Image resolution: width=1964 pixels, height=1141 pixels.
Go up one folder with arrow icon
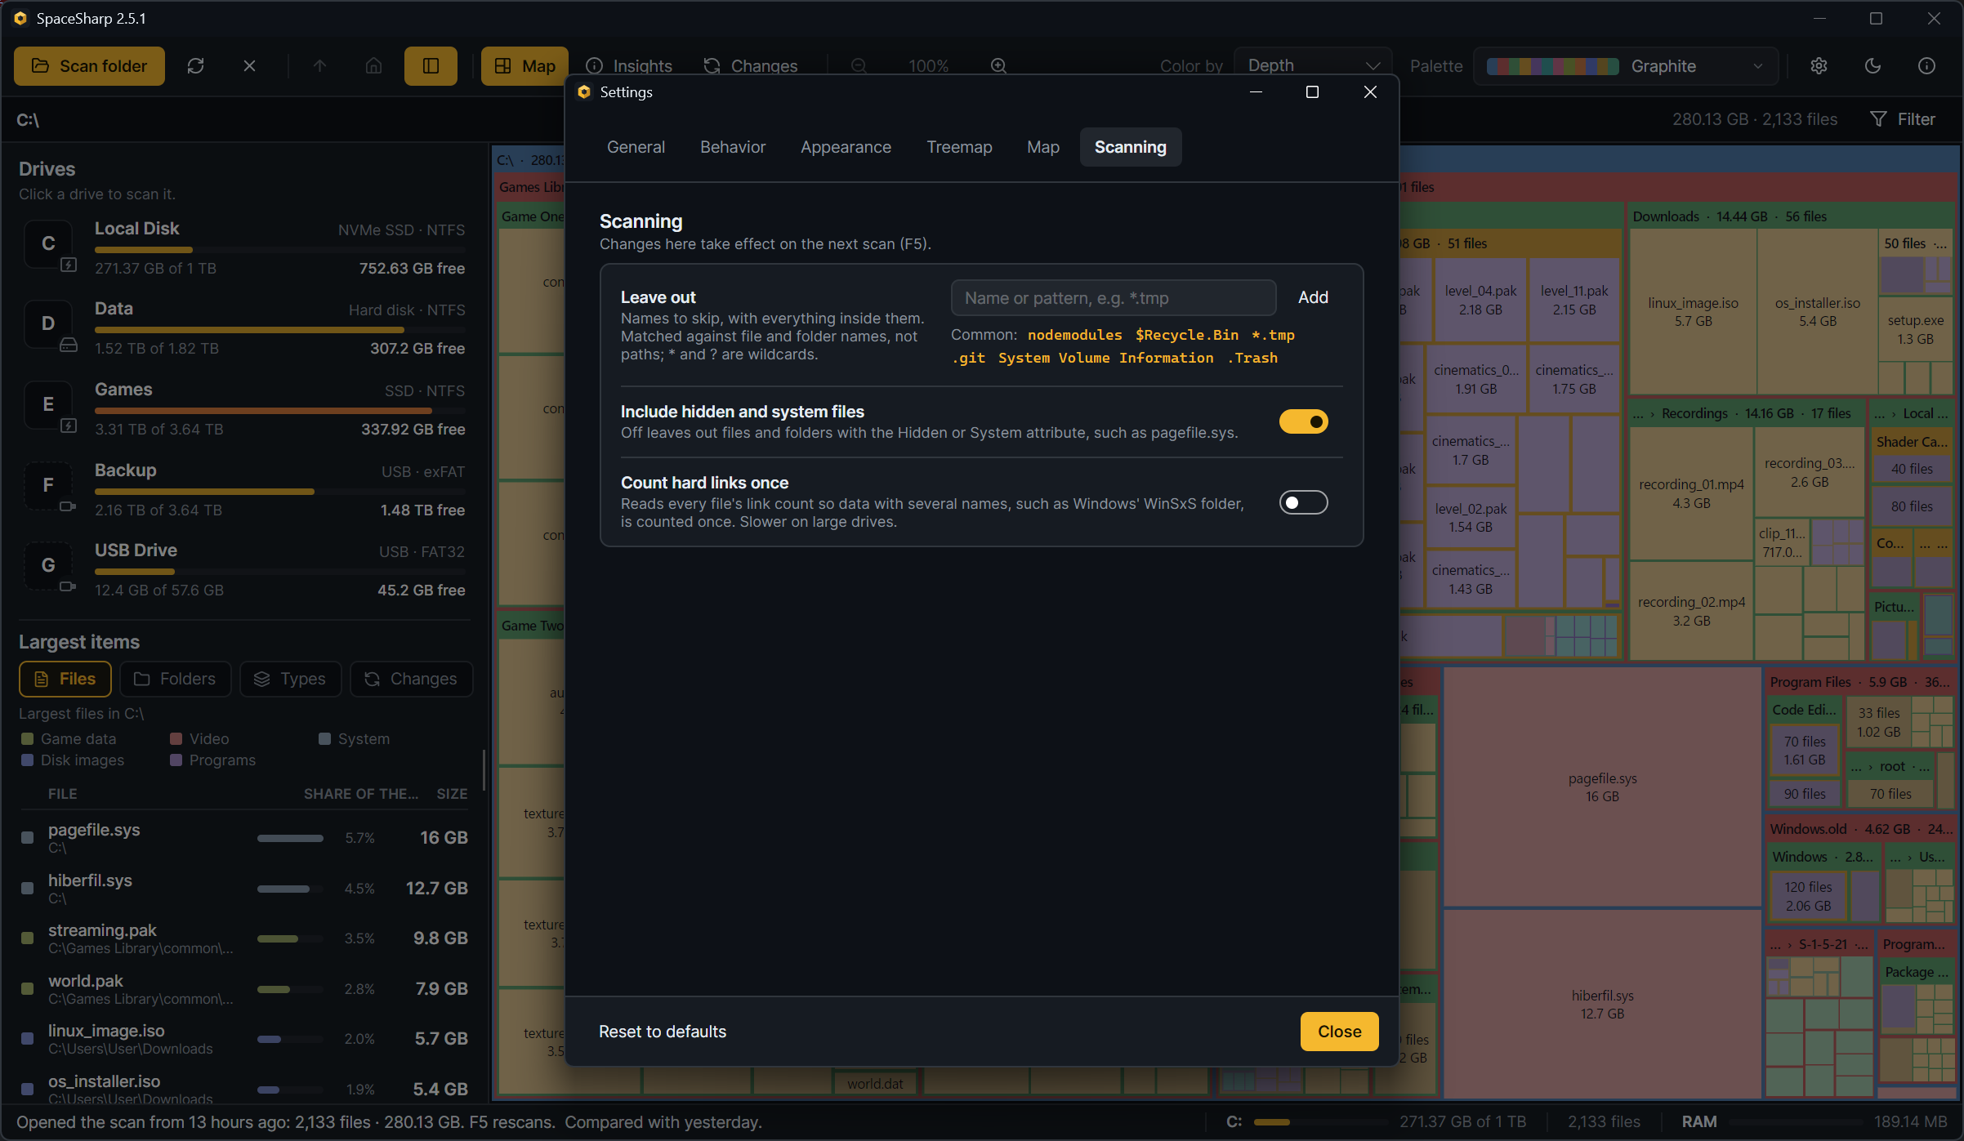(x=319, y=66)
